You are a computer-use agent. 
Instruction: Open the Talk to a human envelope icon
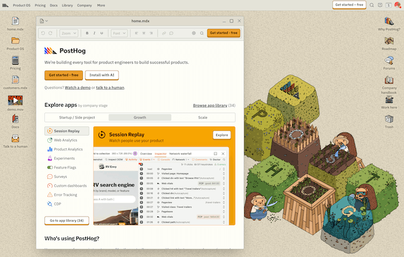tap(15, 138)
